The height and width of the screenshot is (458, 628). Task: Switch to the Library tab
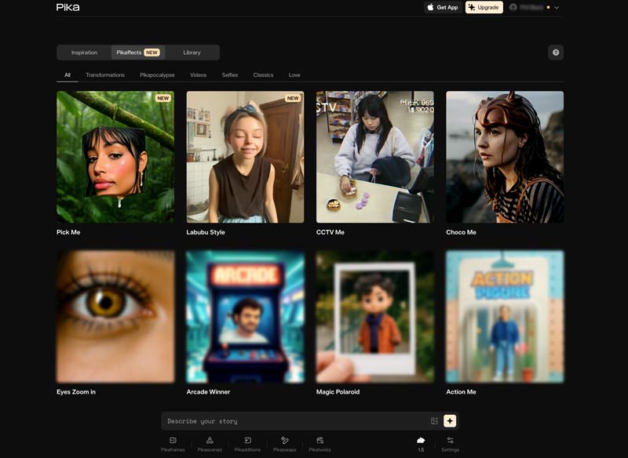192,53
